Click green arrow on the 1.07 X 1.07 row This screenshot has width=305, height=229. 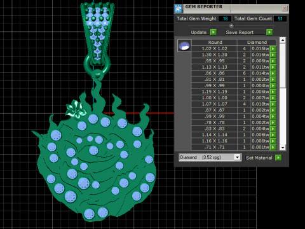tap(273, 104)
